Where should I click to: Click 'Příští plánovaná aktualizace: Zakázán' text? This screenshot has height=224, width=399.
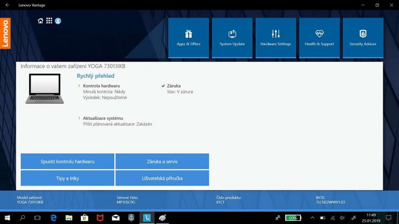tap(117, 124)
